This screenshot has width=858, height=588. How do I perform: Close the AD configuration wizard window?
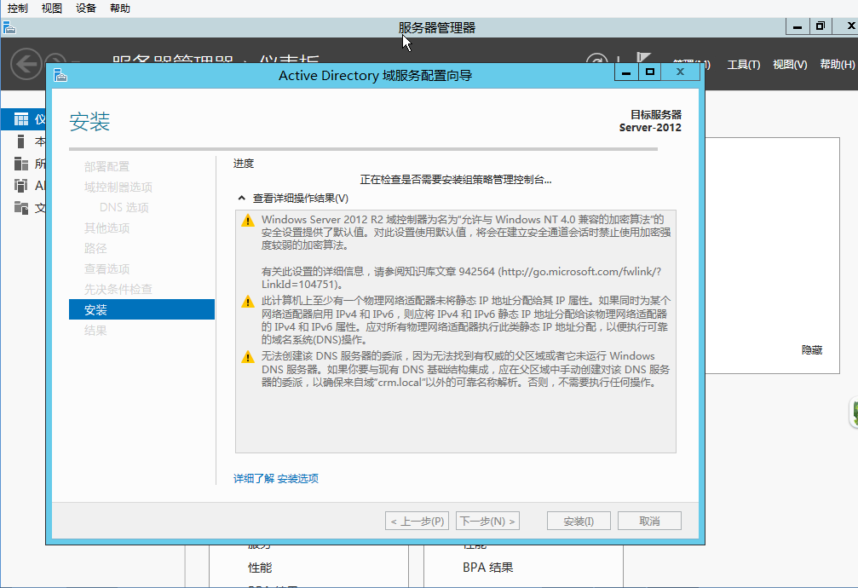680,72
